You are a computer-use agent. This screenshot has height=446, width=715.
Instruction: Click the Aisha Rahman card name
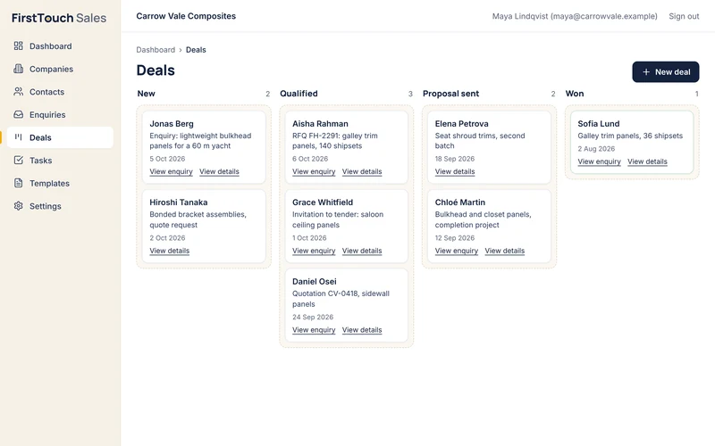(x=320, y=124)
